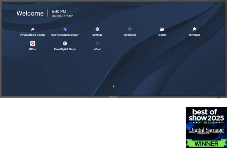Open the Folders app icon
This screenshot has height=148, width=227.
(x=162, y=29)
